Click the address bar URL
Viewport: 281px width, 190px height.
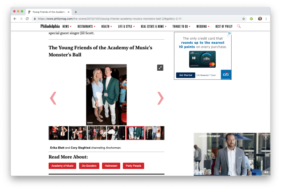pos(109,19)
